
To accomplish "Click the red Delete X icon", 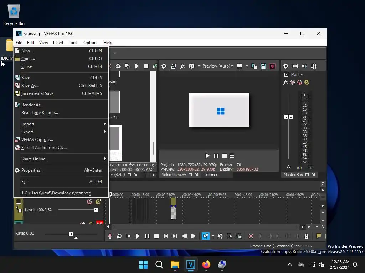I will pyautogui.click(x=251, y=236).
